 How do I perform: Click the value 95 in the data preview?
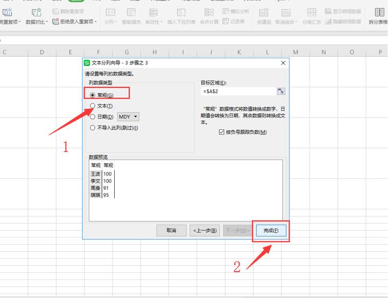(x=106, y=195)
